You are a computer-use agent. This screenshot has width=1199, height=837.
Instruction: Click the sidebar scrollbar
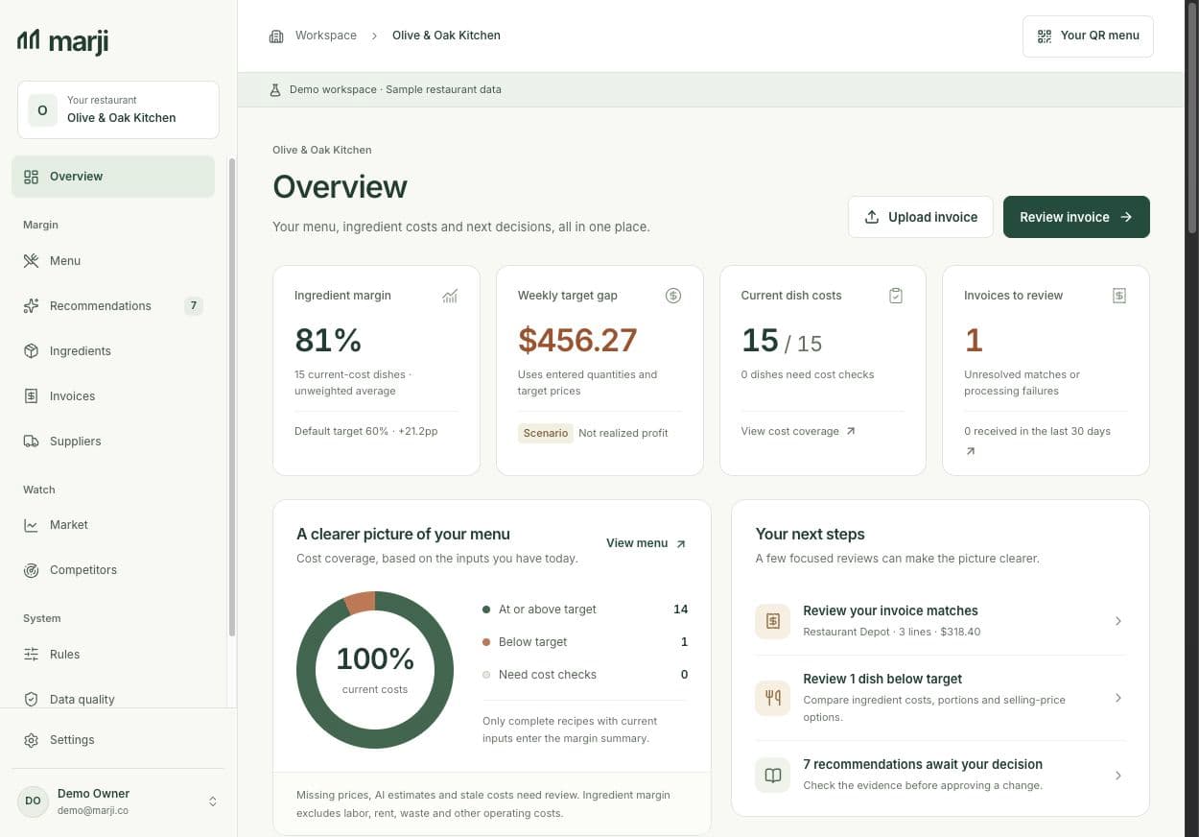coord(231,397)
